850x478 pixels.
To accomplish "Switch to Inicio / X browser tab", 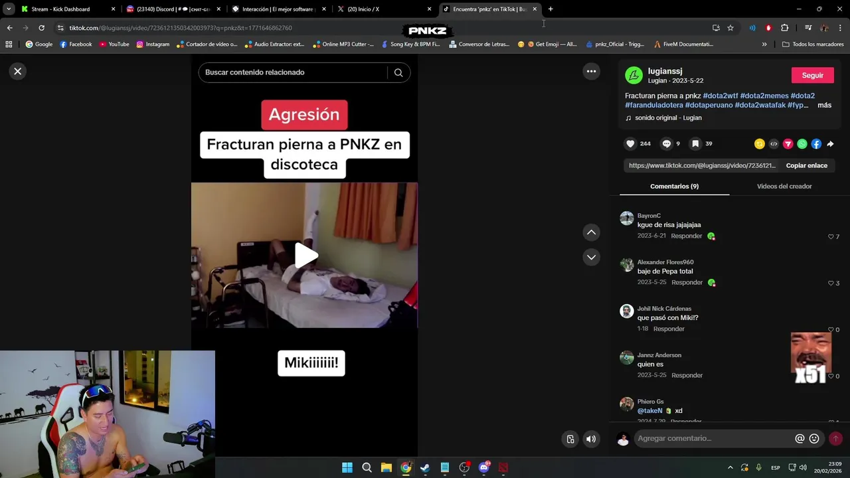I will coord(385,9).
